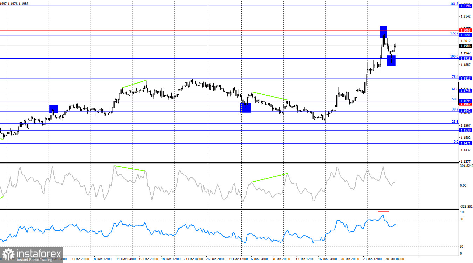Select the current price tag 1.1986
The height and width of the screenshot is (263, 473).
point(466,46)
